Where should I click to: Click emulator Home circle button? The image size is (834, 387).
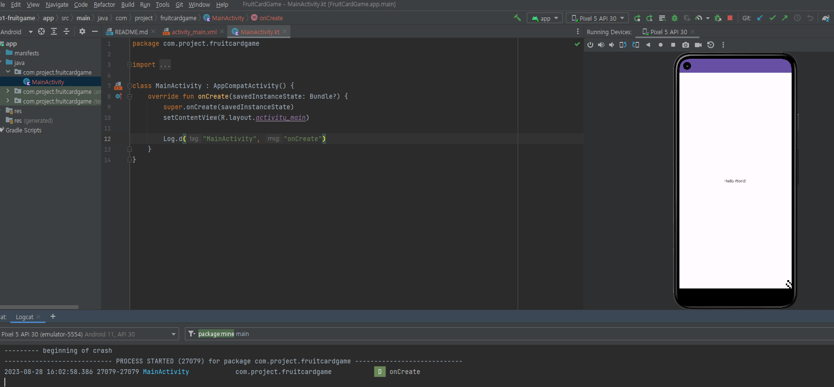661,45
